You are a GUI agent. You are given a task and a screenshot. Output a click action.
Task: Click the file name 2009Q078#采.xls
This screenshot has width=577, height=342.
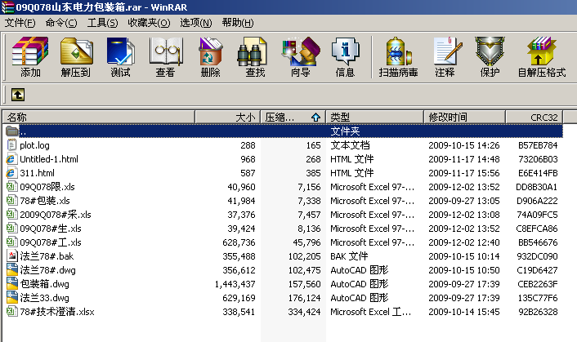click(56, 215)
